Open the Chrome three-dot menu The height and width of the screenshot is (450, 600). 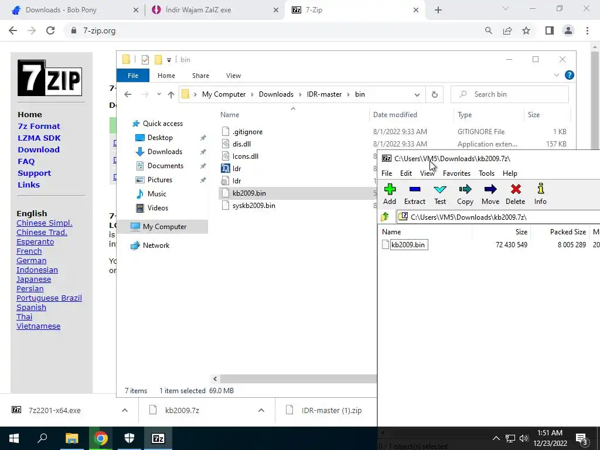tap(587, 30)
